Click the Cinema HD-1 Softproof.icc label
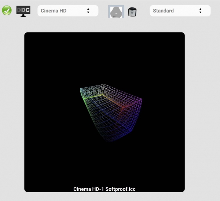220x201 pixels. tap(104, 189)
